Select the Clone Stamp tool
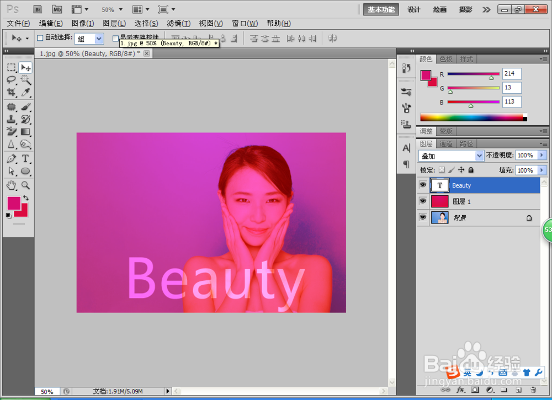 click(x=11, y=119)
